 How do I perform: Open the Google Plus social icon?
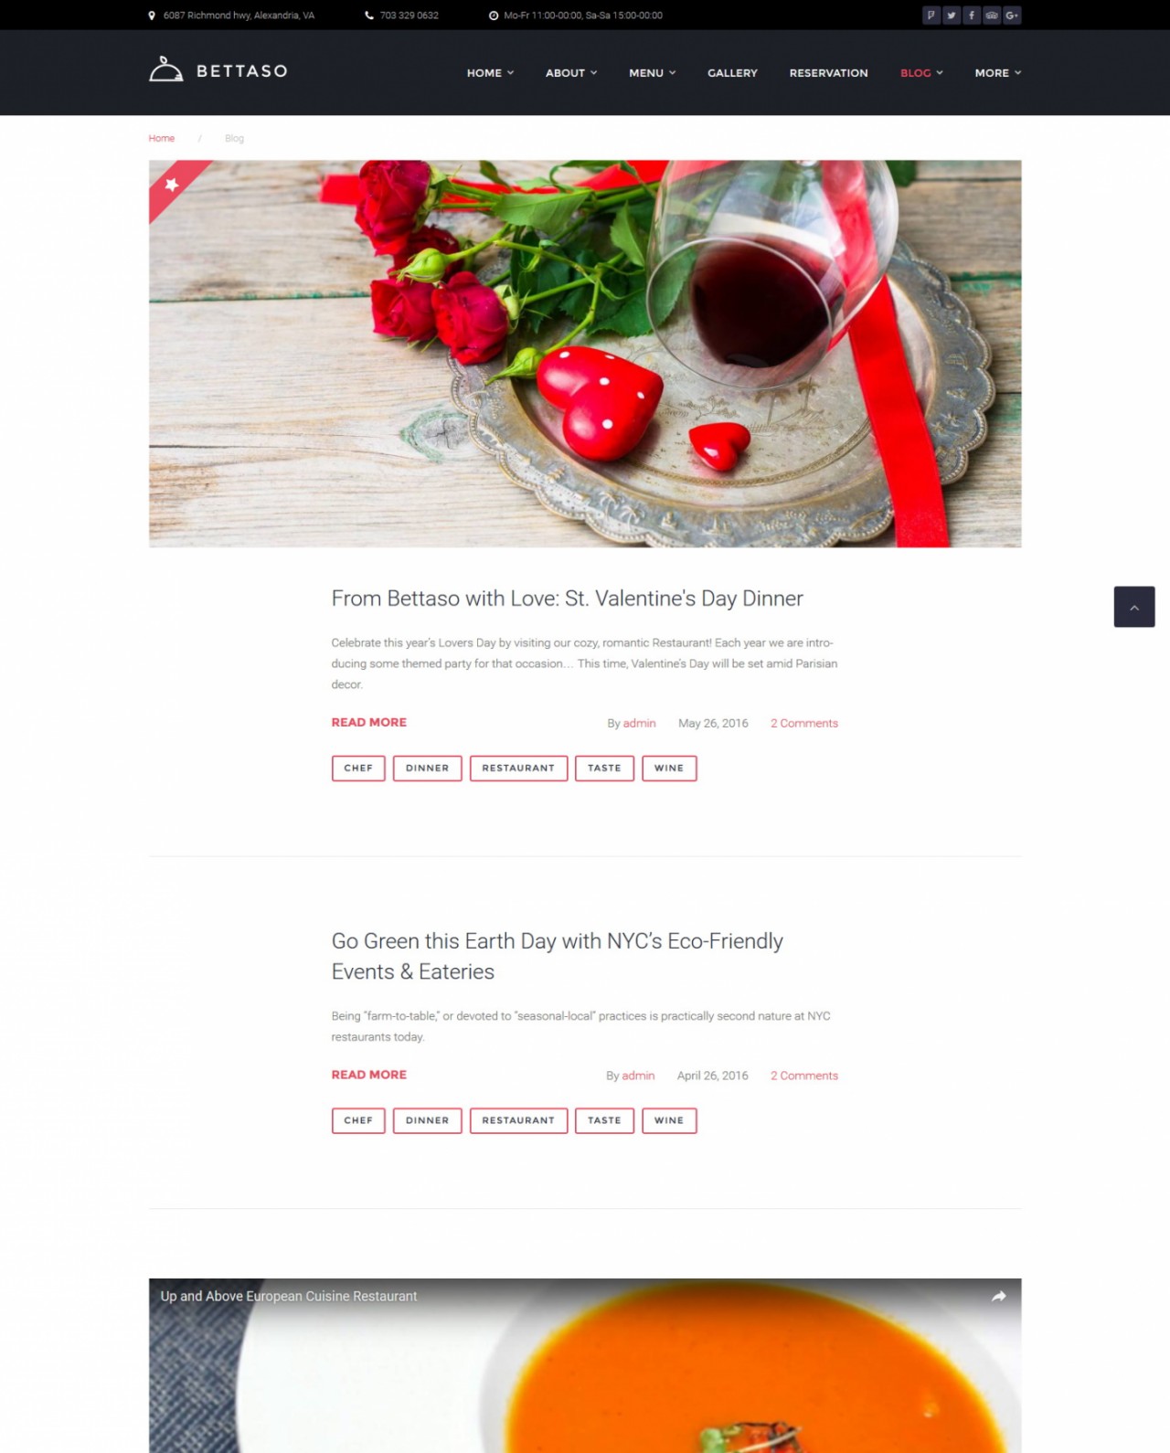pyautogui.click(x=1012, y=16)
